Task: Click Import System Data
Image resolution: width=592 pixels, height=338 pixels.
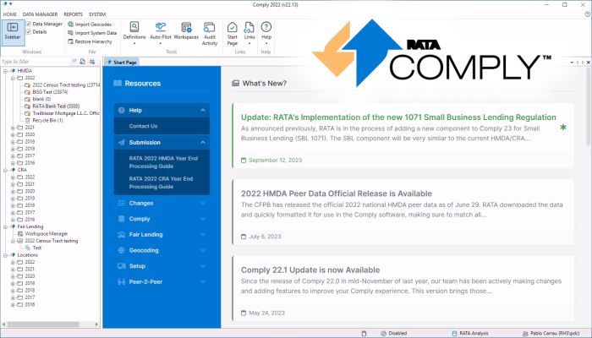Action: coord(92,33)
